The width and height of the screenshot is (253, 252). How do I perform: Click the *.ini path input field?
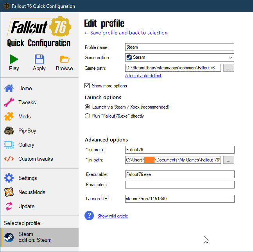click(173, 160)
